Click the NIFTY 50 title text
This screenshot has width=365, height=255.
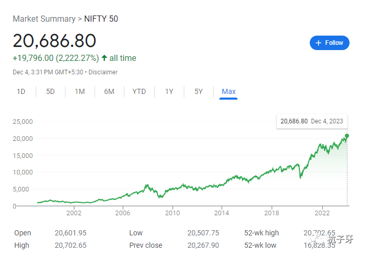101,19
